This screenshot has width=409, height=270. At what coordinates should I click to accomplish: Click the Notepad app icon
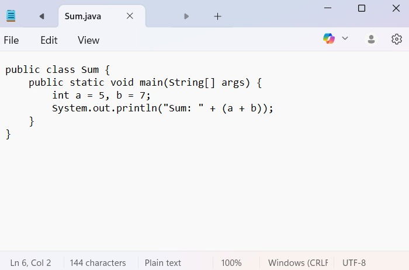[11, 16]
